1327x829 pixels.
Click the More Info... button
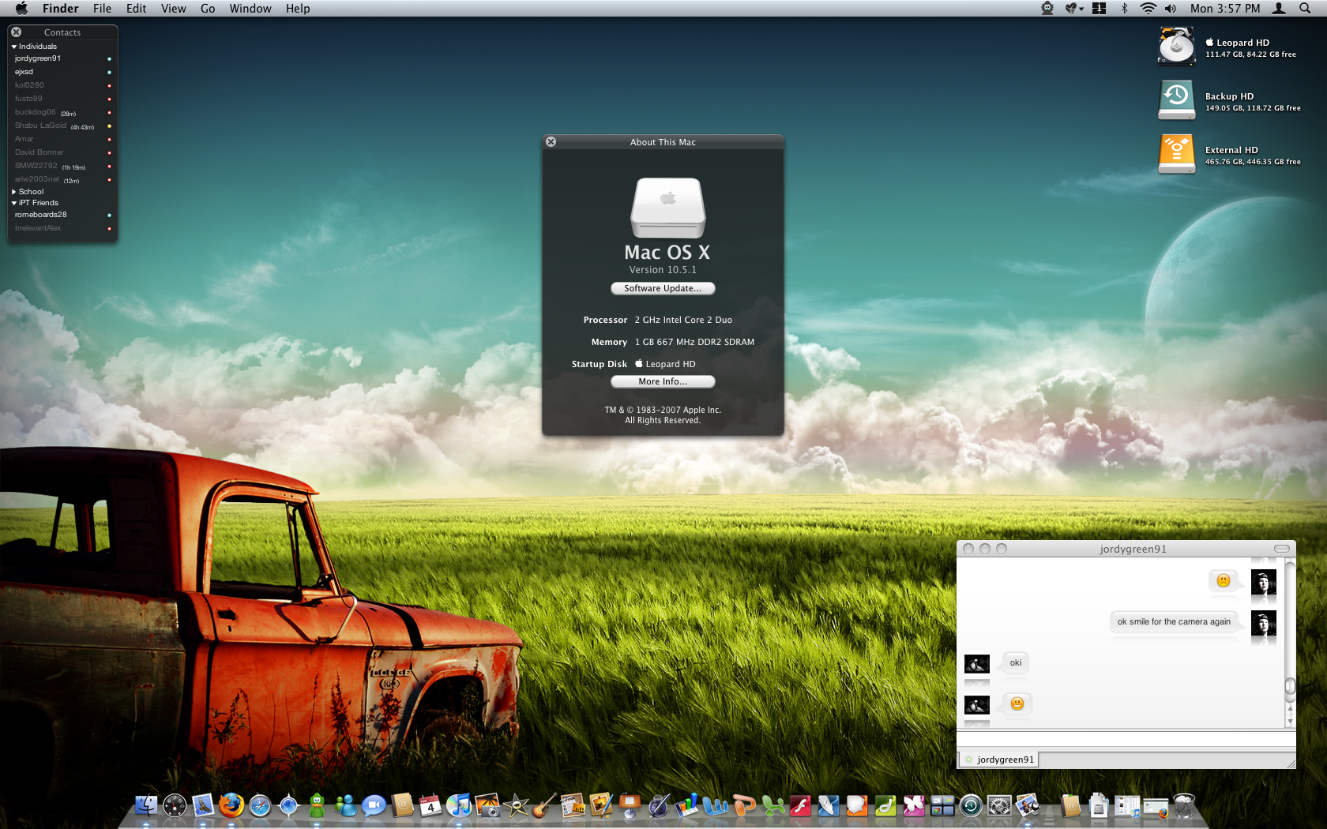coord(663,381)
